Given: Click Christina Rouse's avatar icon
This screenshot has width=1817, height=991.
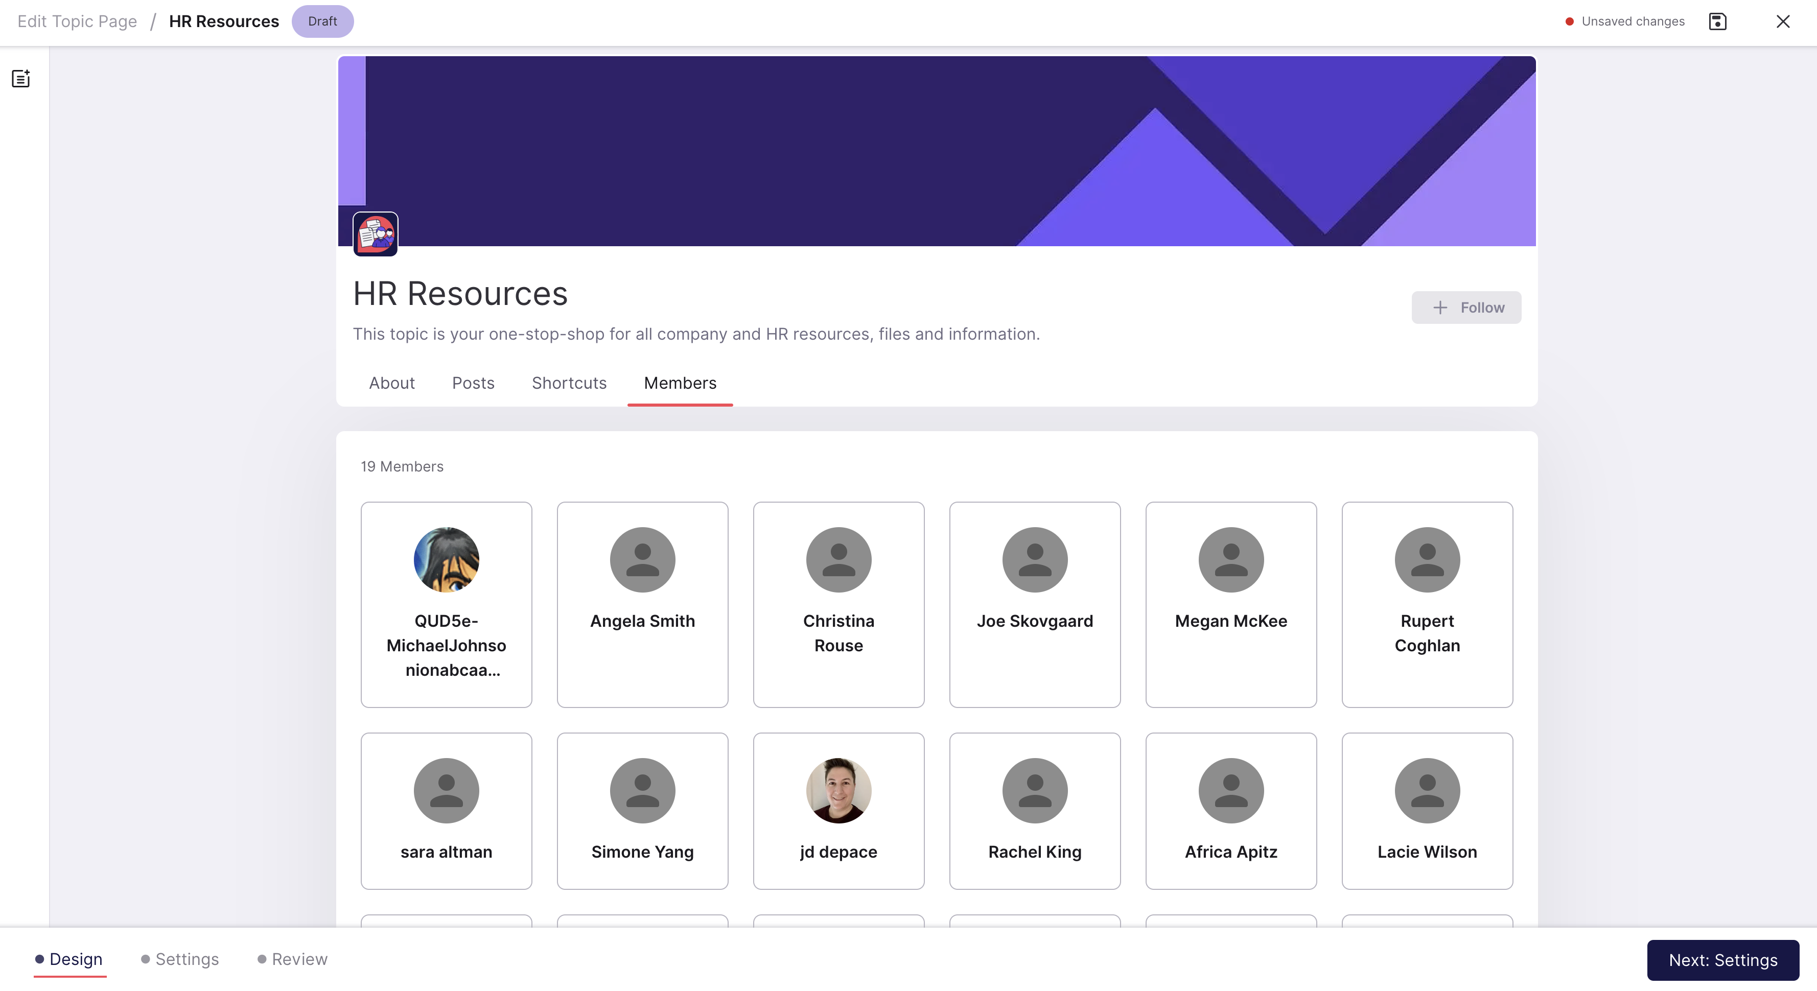Looking at the screenshot, I should 838,559.
